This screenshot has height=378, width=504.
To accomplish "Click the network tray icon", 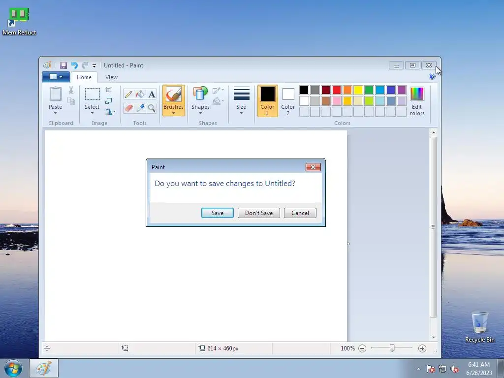I will pyautogui.click(x=442, y=369).
